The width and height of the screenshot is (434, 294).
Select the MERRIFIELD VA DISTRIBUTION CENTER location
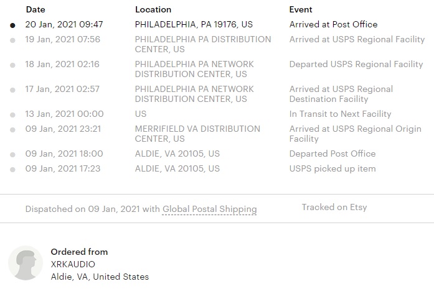tap(197, 134)
